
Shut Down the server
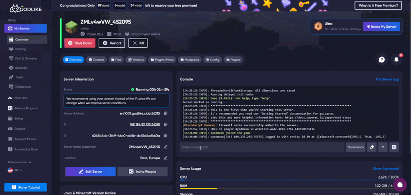coord(80,43)
